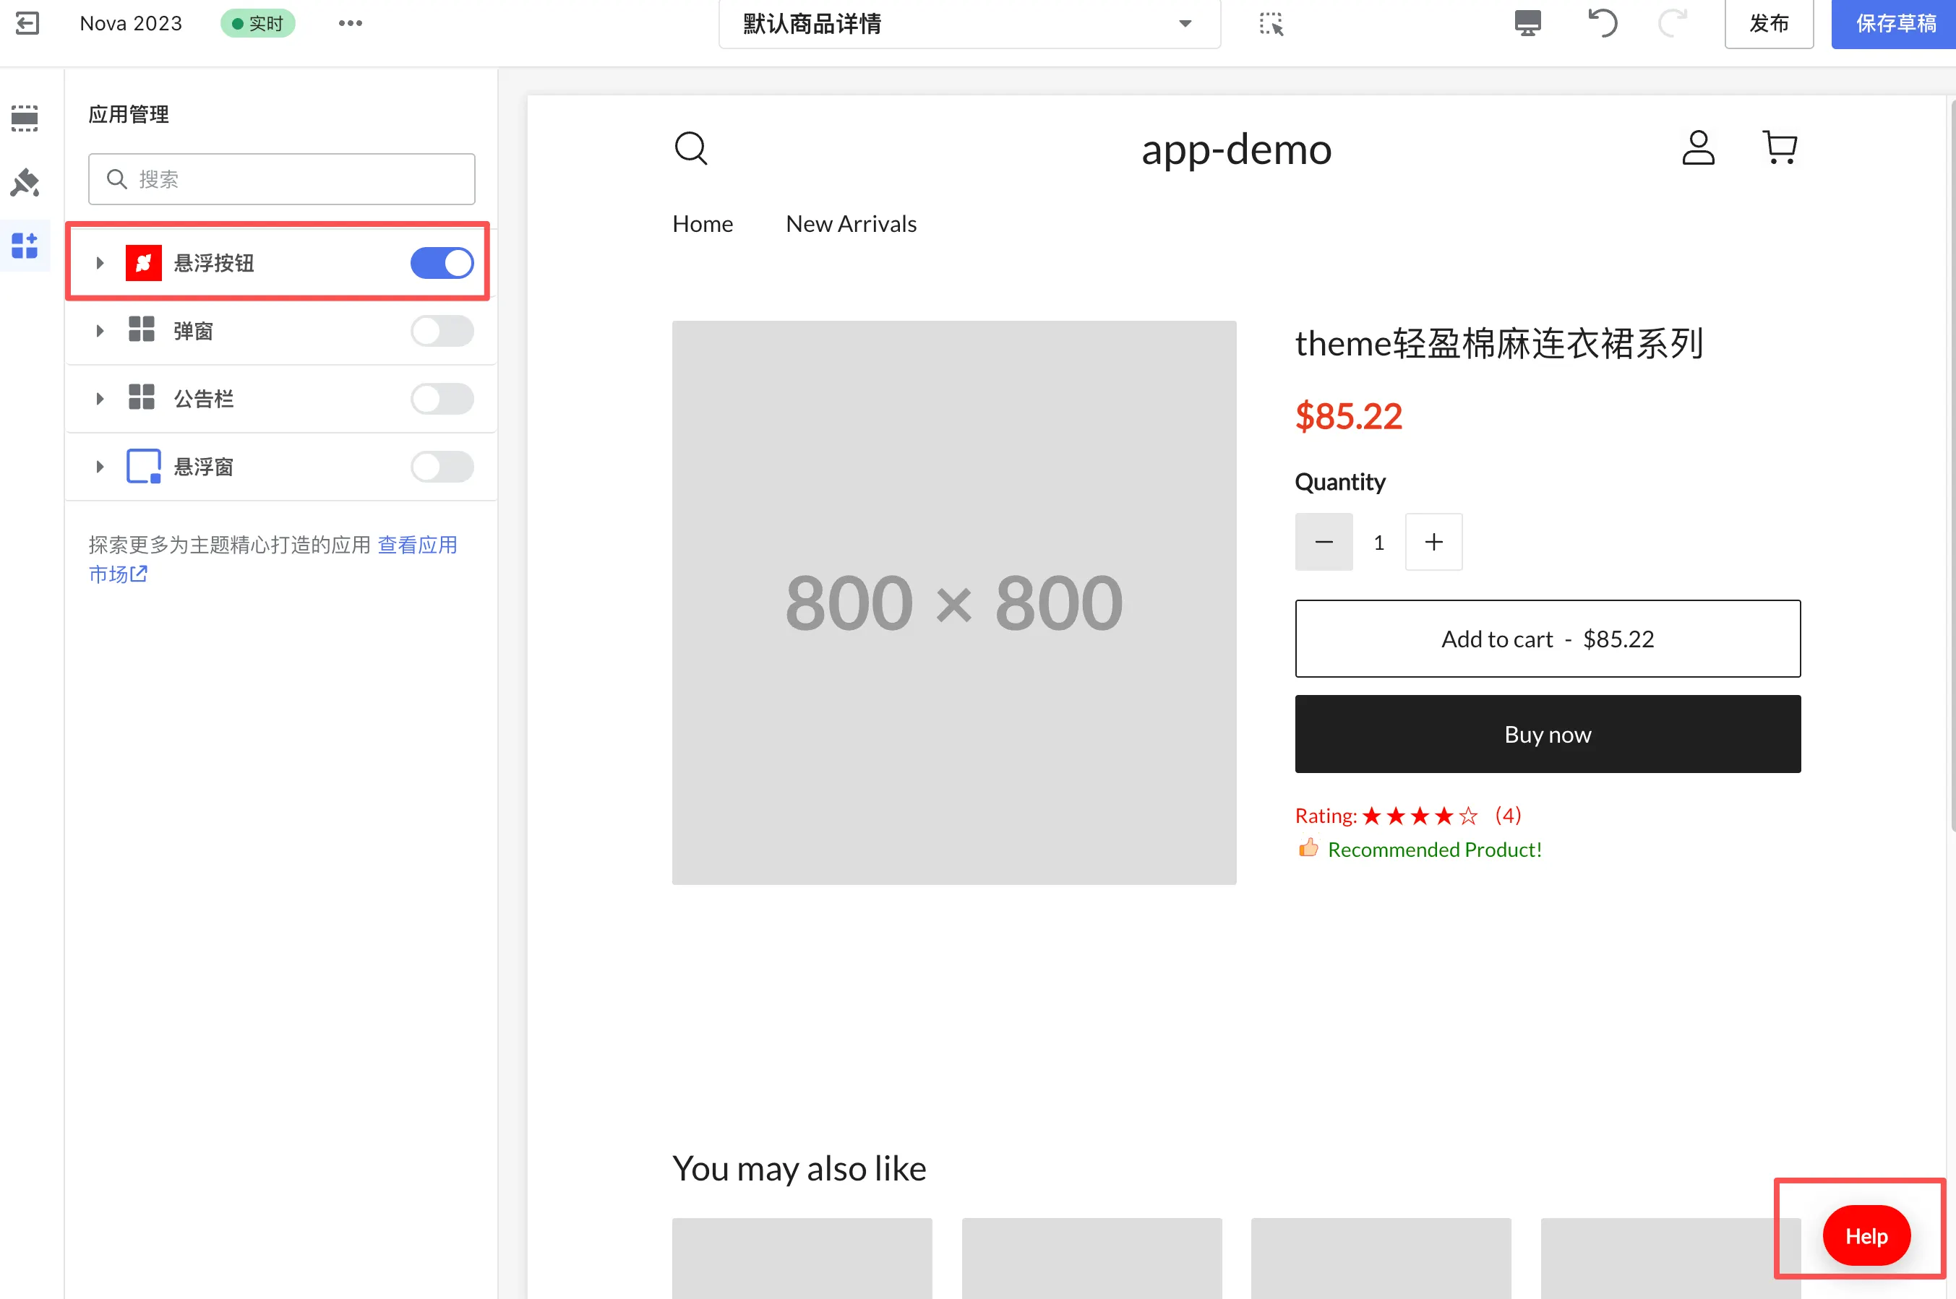Open the 默认商品详情 page dropdown
The height and width of the screenshot is (1299, 1956).
tap(969, 24)
